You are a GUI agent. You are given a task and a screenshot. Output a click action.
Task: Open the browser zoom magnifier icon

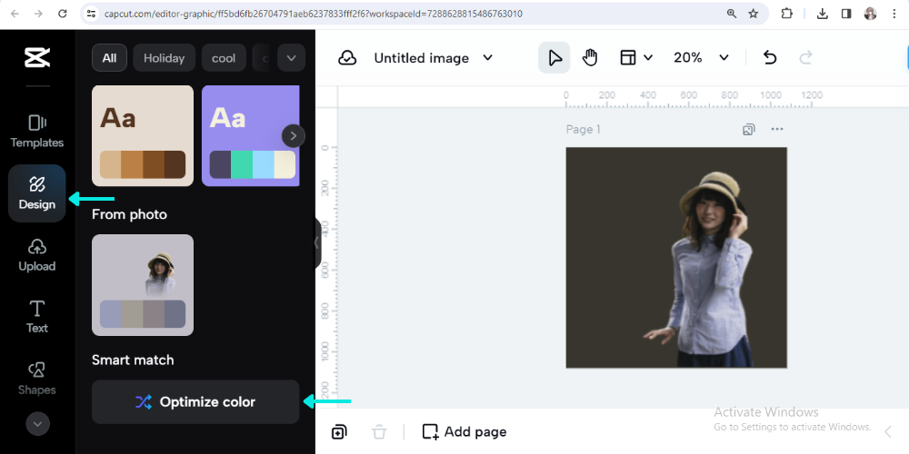tap(732, 14)
